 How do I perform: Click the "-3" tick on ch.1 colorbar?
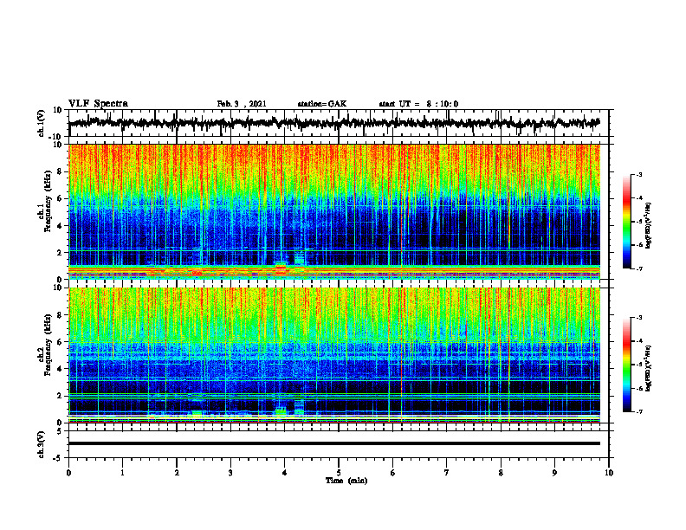(x=638, y=175)
